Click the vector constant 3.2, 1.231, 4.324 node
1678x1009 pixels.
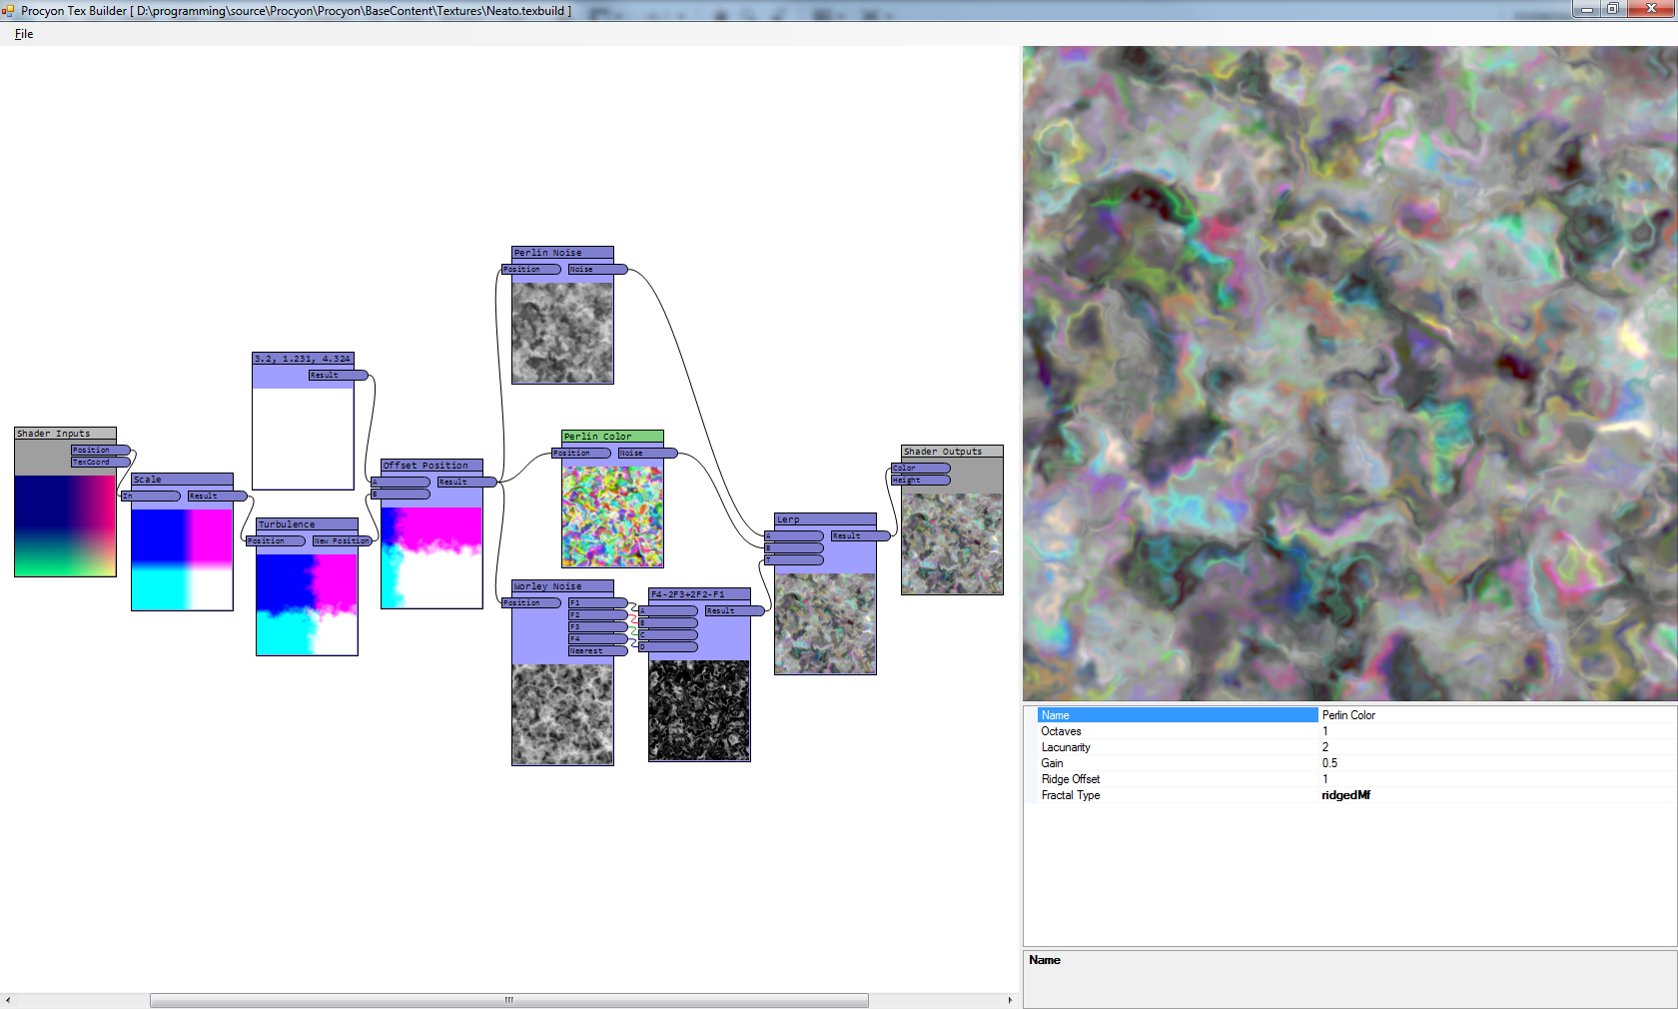[303, 359]
